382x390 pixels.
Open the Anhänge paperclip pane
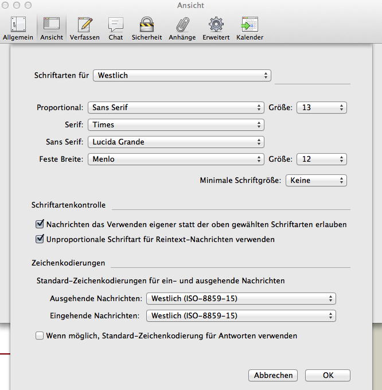pyautogui.click(x=182, y=28)
